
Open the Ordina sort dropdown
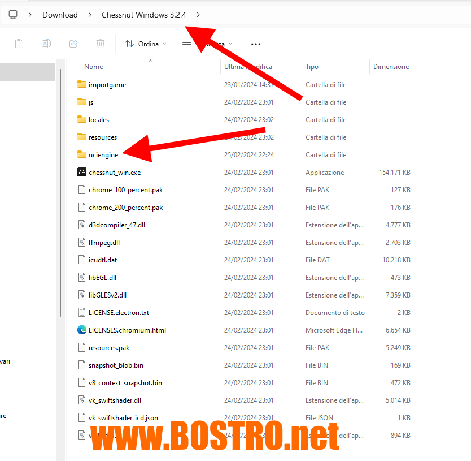(x=145, y=44)
